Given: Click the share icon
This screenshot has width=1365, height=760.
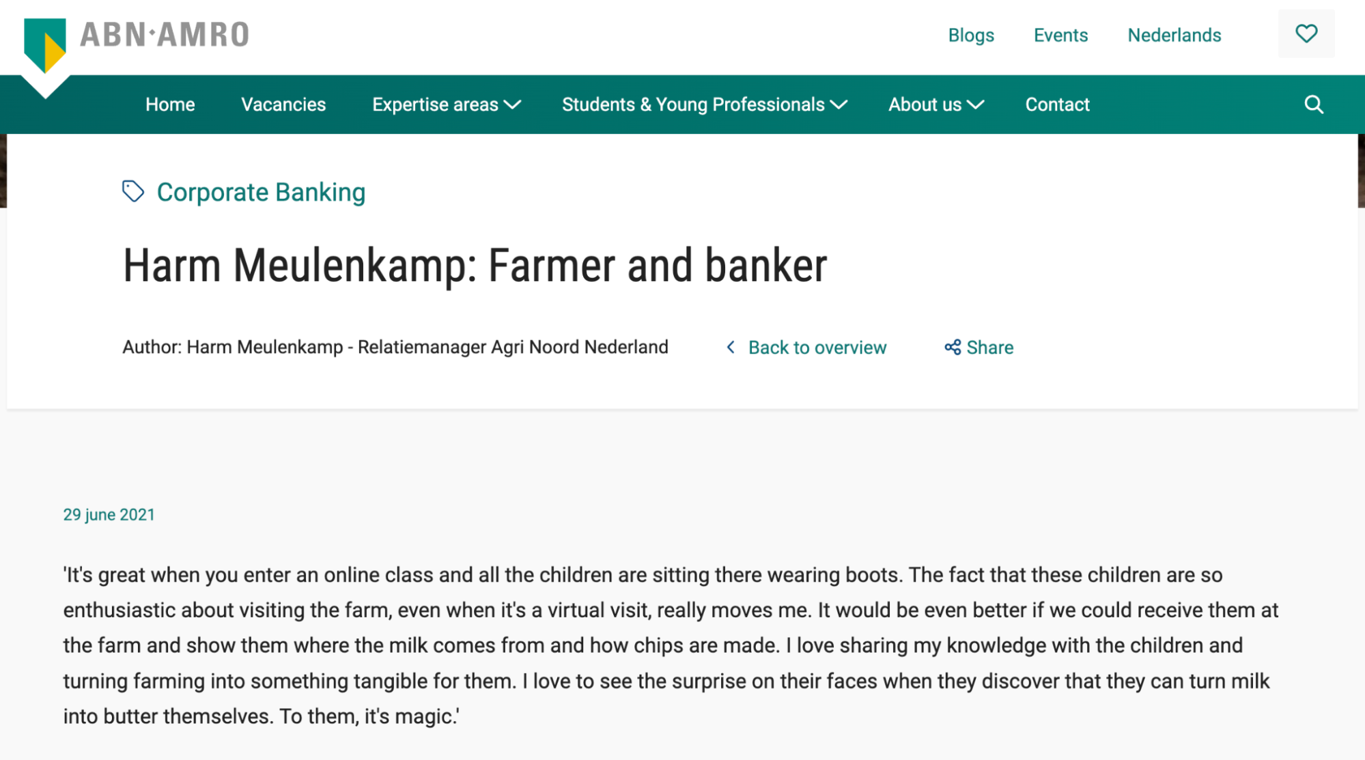Looking at the screenshot, I should (x=953, y=348).
